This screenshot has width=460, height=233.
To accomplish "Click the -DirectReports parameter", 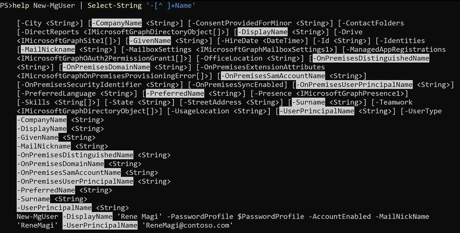I will pos(50,32).
